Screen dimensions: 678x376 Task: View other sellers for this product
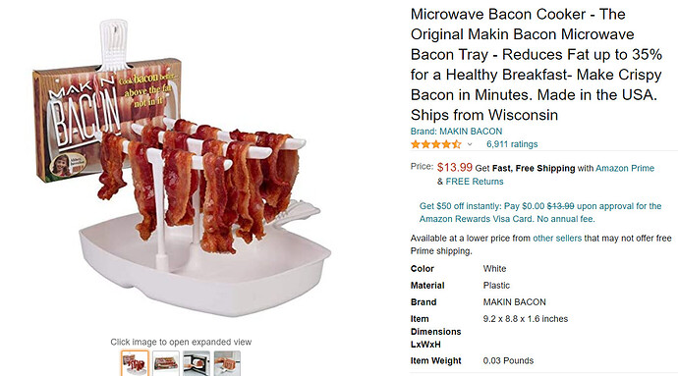pos(557,239)
